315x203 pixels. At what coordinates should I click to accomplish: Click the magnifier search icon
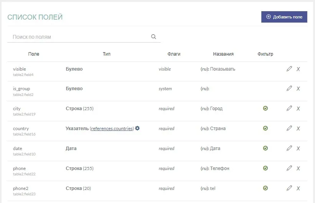click(x=153, y=37)
